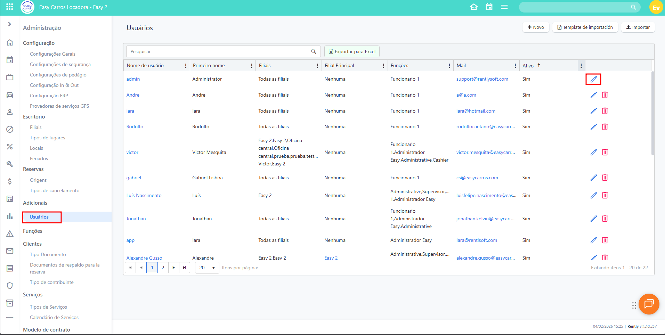
Task: Open the Funções column options menu
Action: point(449,66)
